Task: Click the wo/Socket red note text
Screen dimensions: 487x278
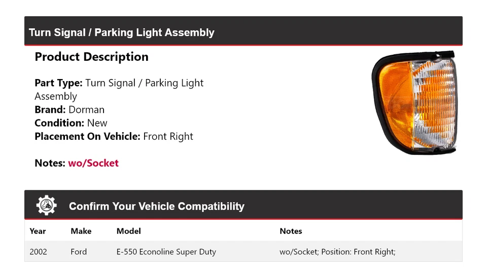Action: (x=93, y=163)
